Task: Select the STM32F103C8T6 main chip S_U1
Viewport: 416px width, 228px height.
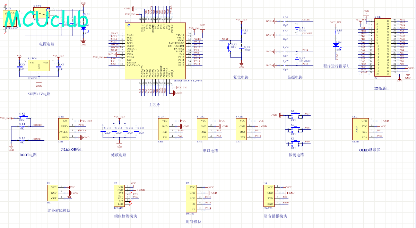Action: [x=155, y=52]
